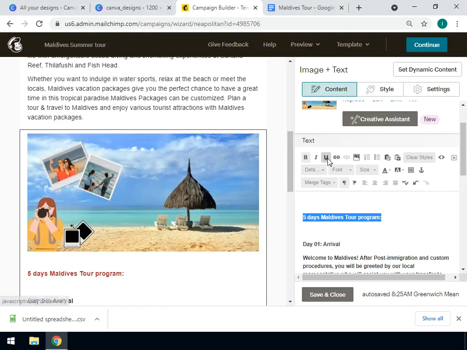Open the Chrome profile avatar

442,24
